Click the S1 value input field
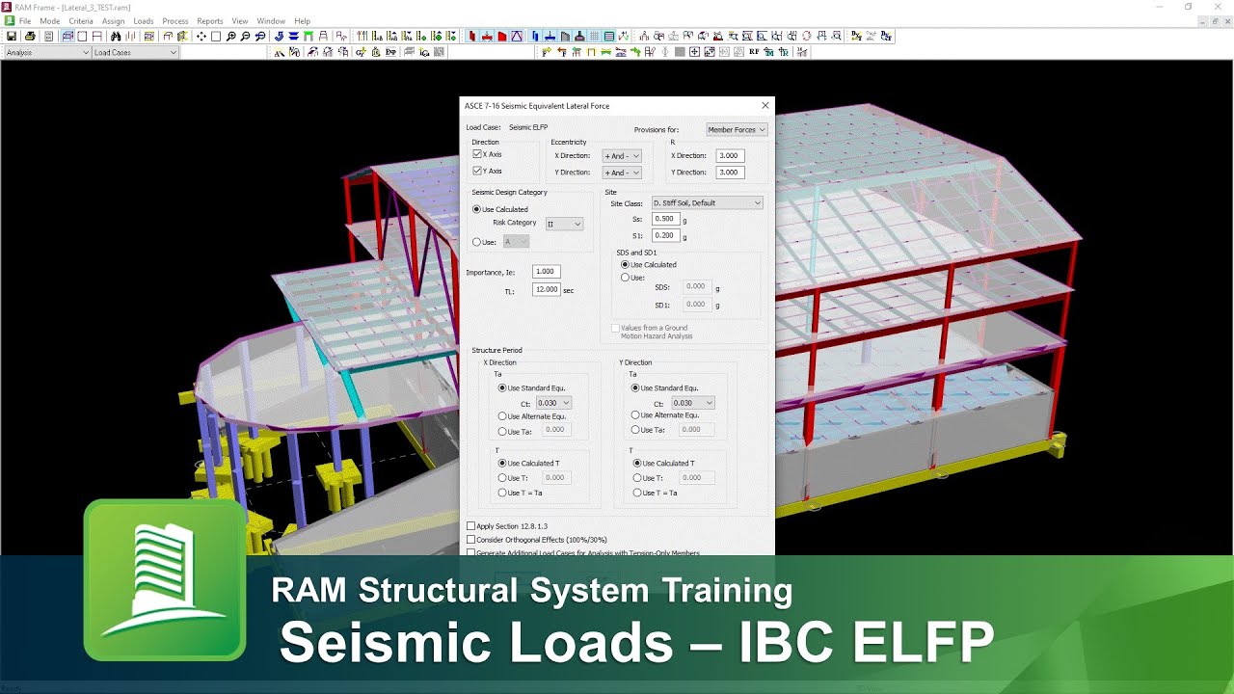The width and height of the screenshot is (1234, 694). click(665, 235)
